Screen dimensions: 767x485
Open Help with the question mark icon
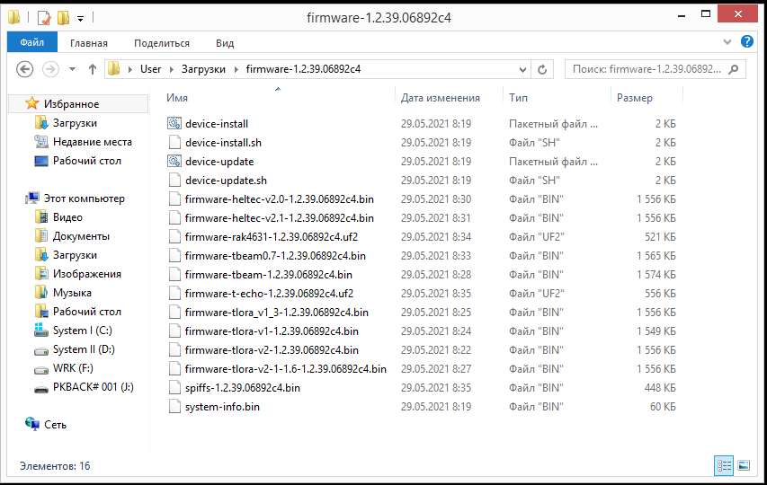pyautogui.click(x=746, y=41)
